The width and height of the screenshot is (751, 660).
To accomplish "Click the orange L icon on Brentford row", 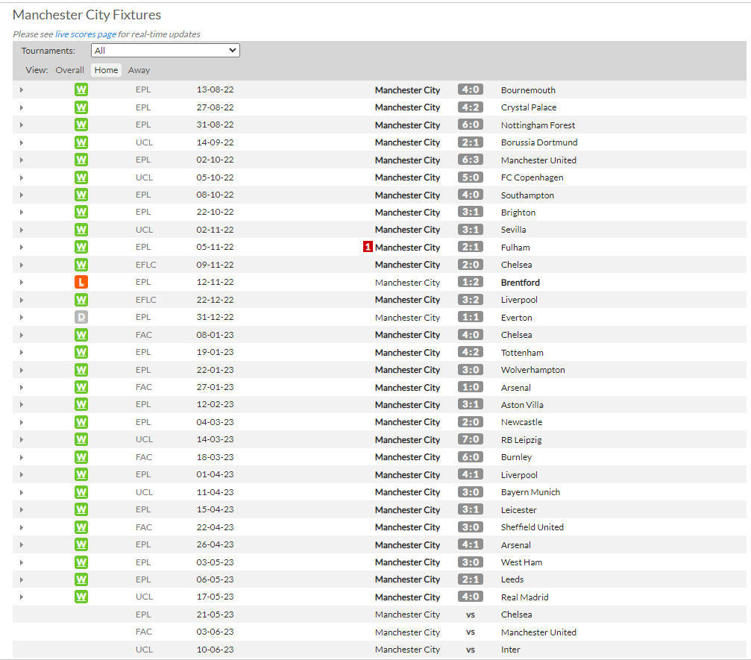I will pyautogui.click(x=81, y=282).
